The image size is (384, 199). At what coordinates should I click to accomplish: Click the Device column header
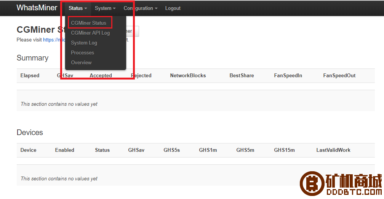[x=29, y=150]
